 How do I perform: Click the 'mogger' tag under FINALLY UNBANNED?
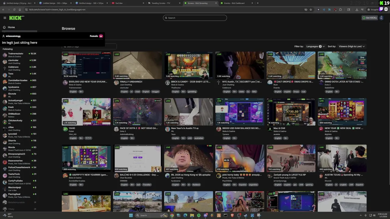[155, 92]
